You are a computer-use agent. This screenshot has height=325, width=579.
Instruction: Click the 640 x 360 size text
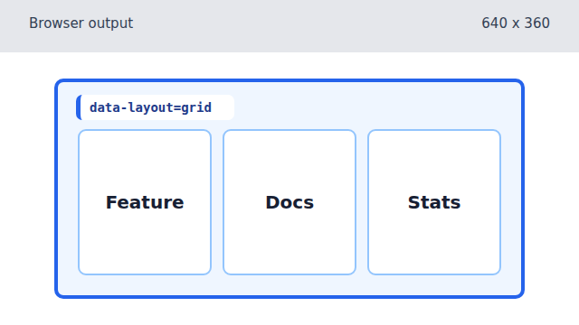click(x=516, y=23)
